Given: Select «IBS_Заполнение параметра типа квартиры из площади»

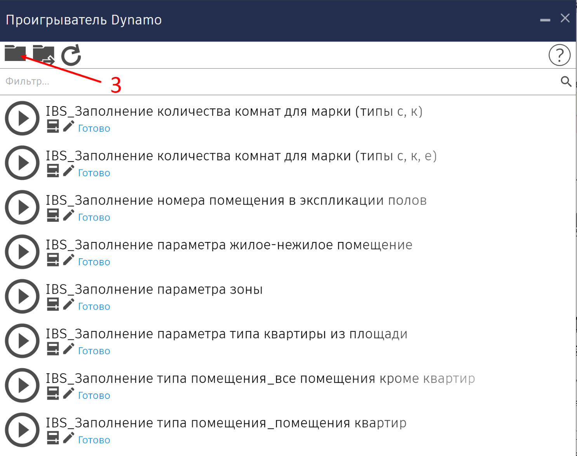Looking at the screenshot, I should [x=227, y=334].
